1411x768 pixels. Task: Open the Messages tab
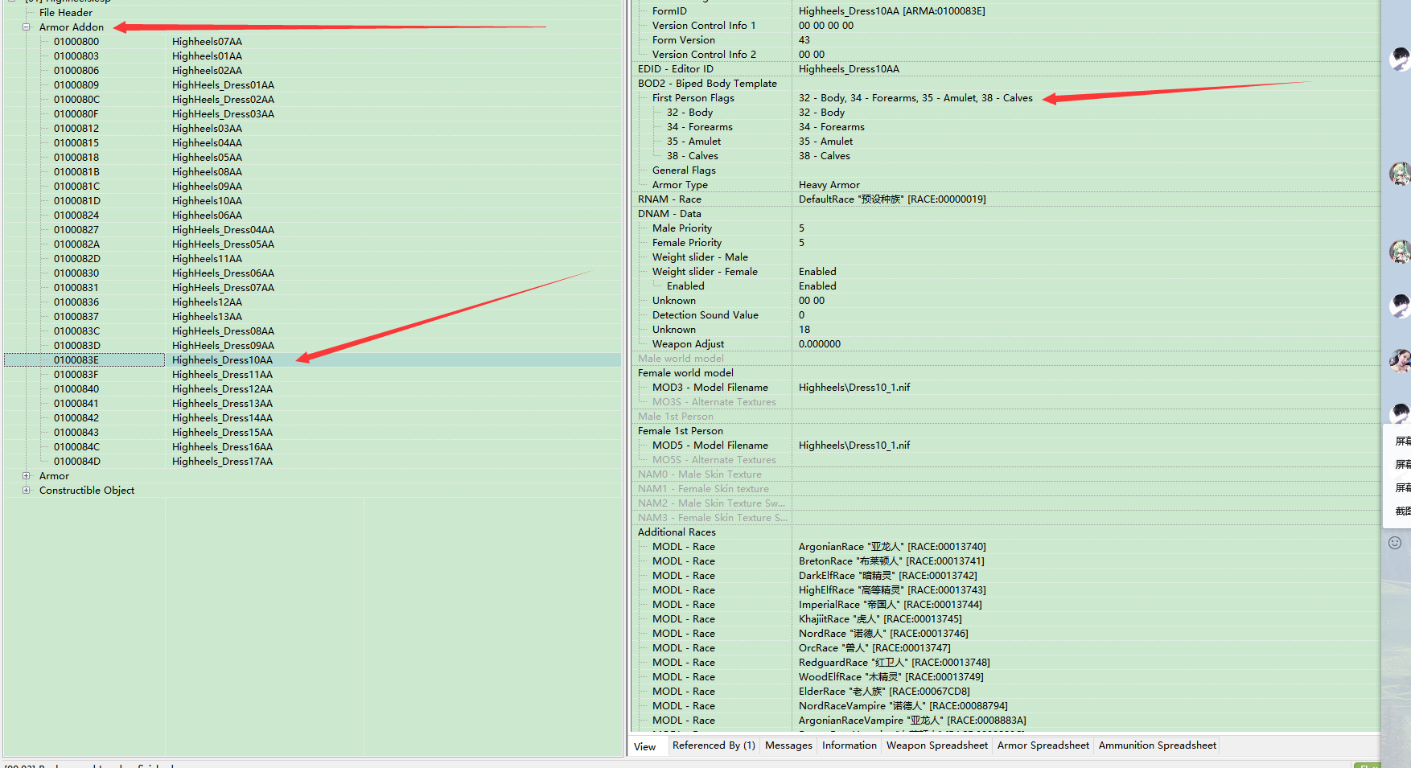(x=788, y=745)
